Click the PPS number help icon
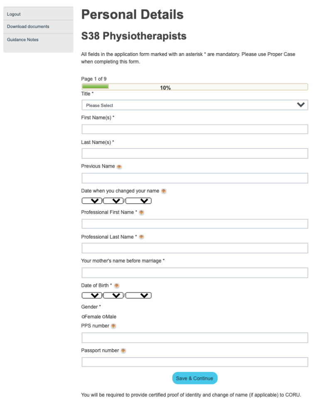This screenshot has height=404, width=319. pos(112,326)
